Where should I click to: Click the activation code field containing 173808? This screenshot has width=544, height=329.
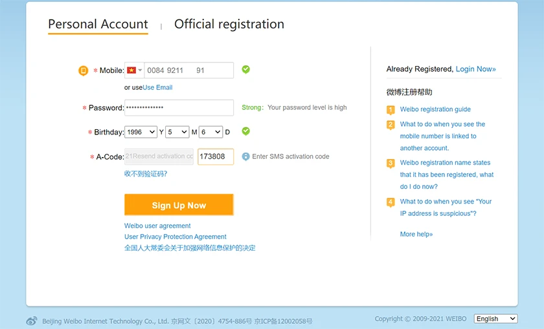tap(216, 156)
